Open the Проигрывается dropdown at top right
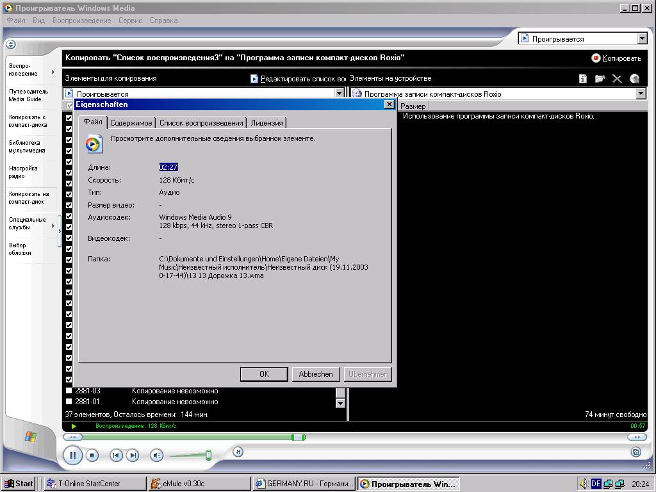This screenshot has height=492, width=656. 643,38
